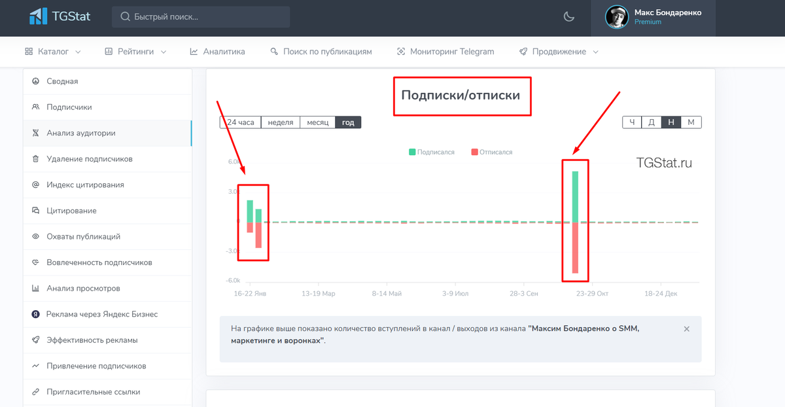Click the Продвижение rocket icon

[523, 52]
